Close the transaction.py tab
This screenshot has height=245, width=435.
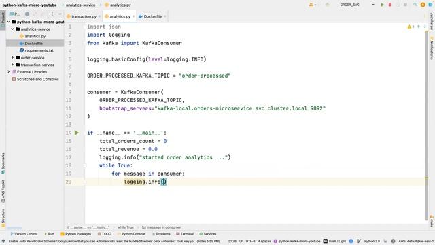point(99,16)
